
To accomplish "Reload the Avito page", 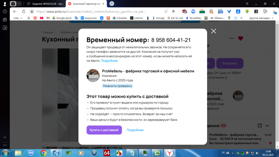I will [24, 11].
